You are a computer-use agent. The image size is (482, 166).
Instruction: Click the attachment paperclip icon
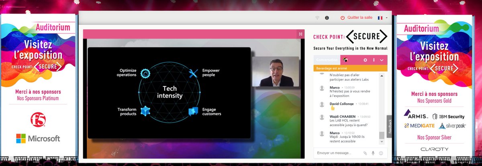(365, 153)
